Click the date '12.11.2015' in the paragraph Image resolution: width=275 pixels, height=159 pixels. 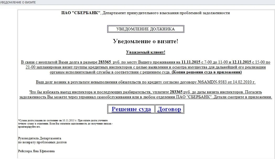pyautogui.click(x=242, y=62)
